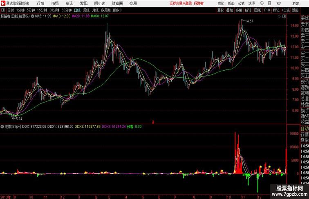Screen dimensions: 309x199
Task: Switch to 30分钟 period tab
Action: 54,10
